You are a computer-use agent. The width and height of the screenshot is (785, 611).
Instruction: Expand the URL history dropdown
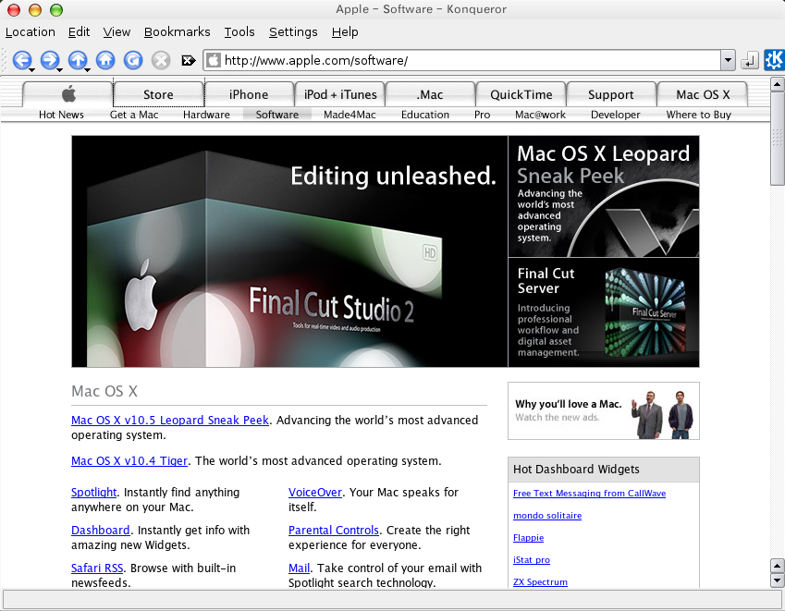point(728,61)
